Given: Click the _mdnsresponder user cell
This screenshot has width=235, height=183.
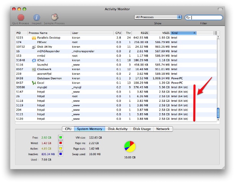Looking at the screenshot, I should (x=83, y=51).
